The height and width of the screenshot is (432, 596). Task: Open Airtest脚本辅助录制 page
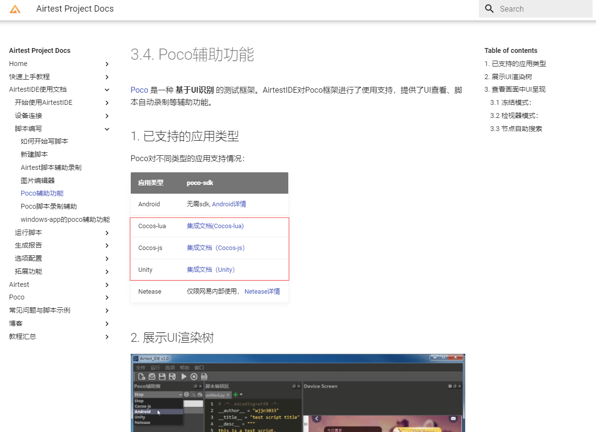tap(51, 167)
